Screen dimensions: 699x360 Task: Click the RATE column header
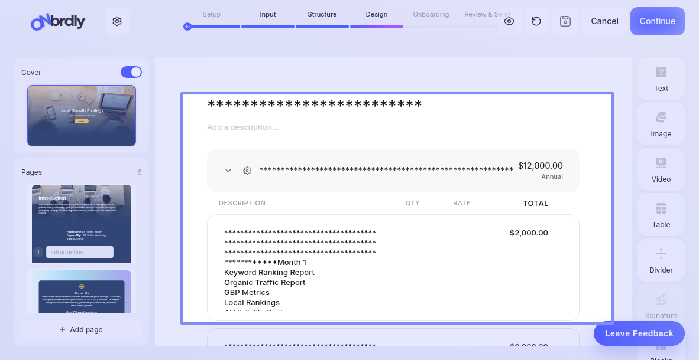click(462, 204)
